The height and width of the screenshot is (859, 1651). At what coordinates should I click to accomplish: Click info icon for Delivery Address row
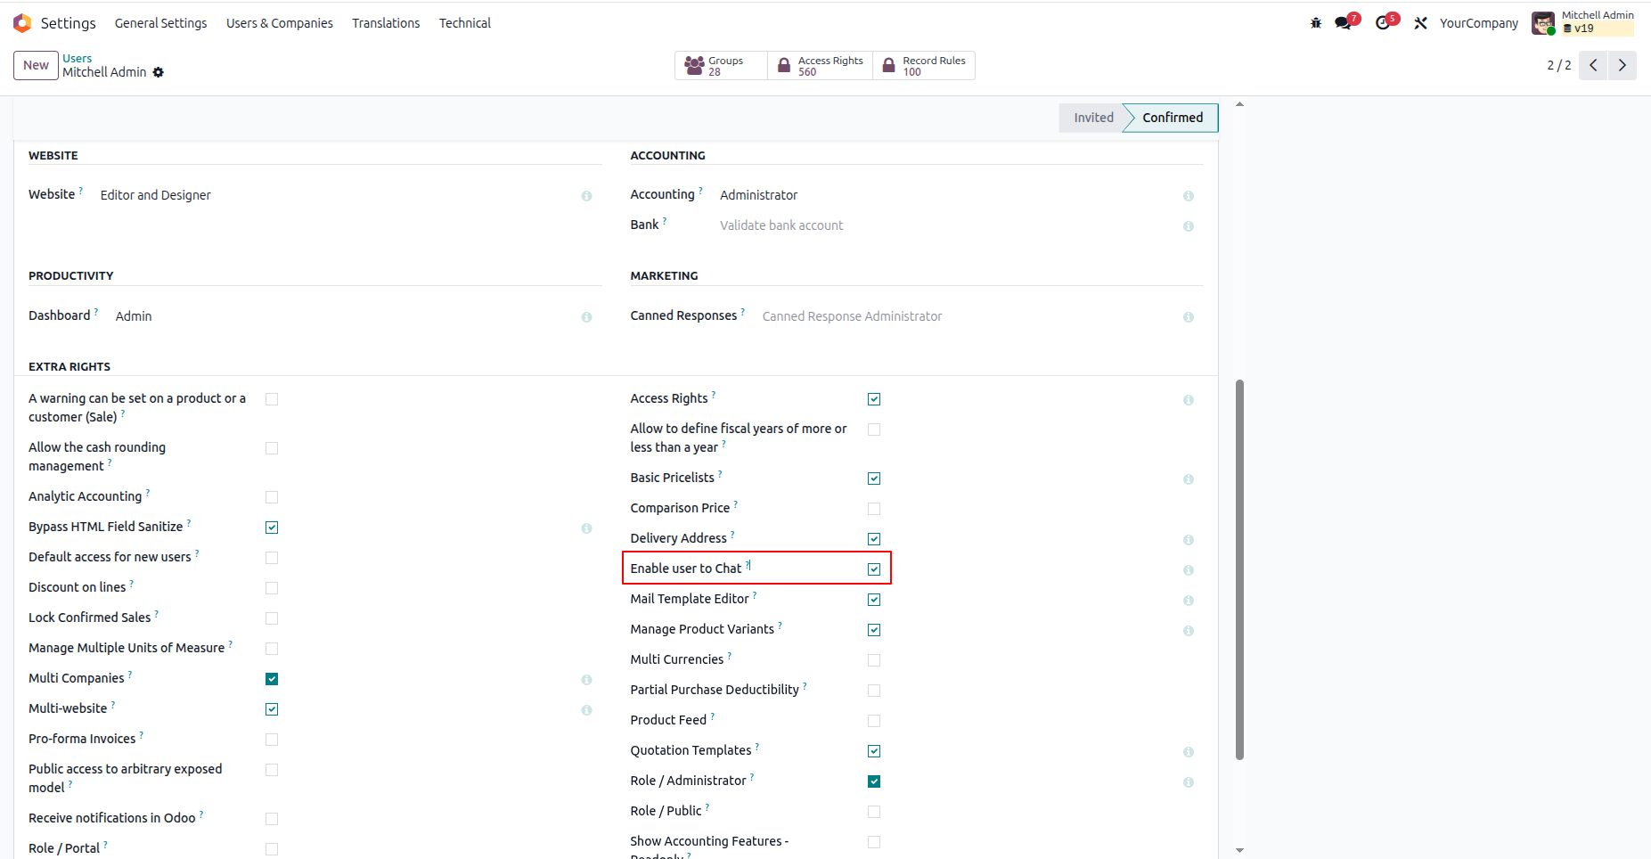(x=1189, y=540)
